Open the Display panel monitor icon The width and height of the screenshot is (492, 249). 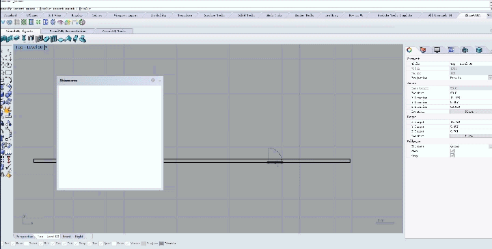tap(437, 50)
